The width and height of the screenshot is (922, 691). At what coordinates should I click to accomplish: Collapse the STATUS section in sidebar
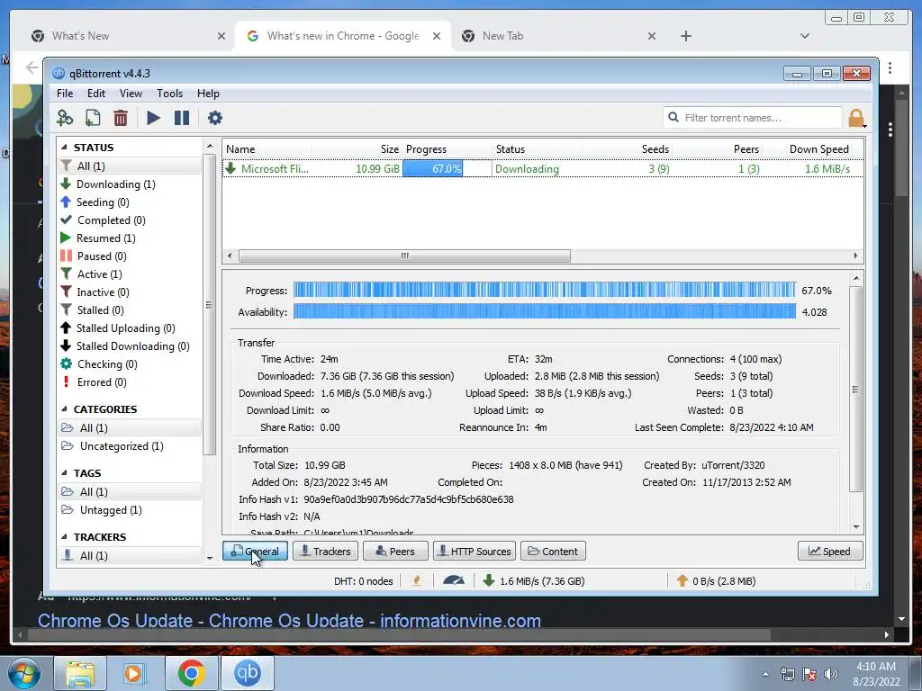[64, 148]
